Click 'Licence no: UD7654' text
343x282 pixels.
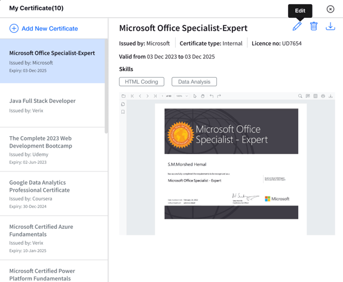277,44
